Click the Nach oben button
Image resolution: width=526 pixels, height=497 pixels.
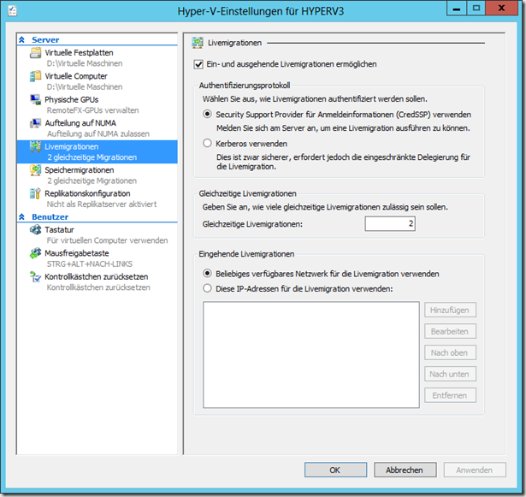point(450,352)
